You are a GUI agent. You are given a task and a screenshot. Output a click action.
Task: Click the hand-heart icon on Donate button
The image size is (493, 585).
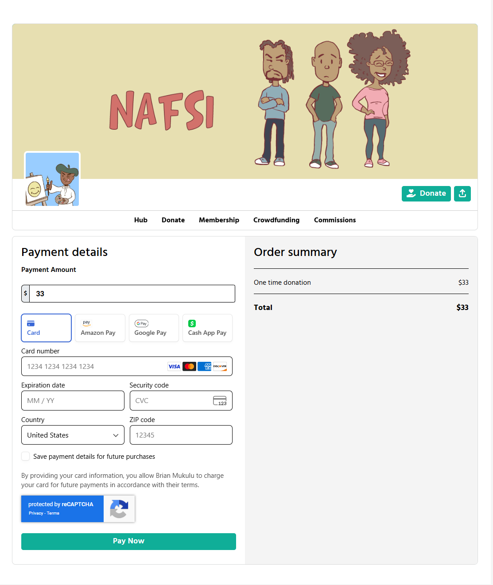[x=411, y=194]
